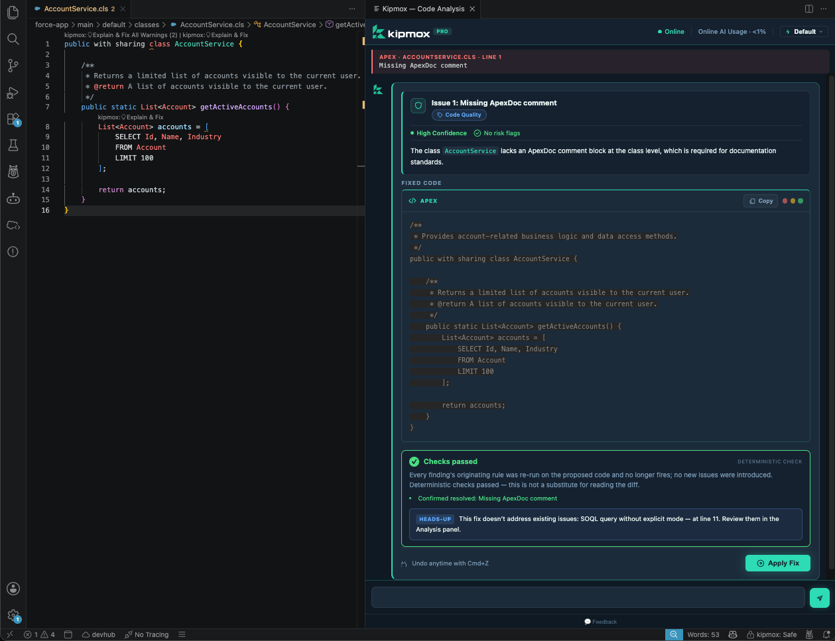Open the Search view in activity bar
The height and width of the screenshot is (641, 835).
pyautogui.click(x=13, y=39)
